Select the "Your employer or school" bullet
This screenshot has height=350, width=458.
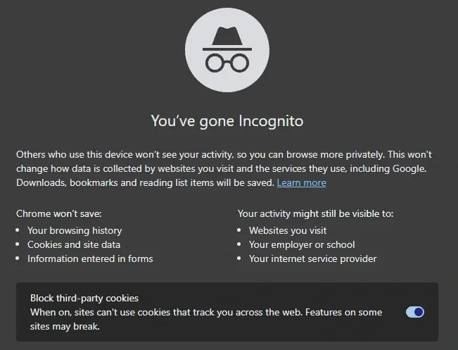tap(302, 244)
